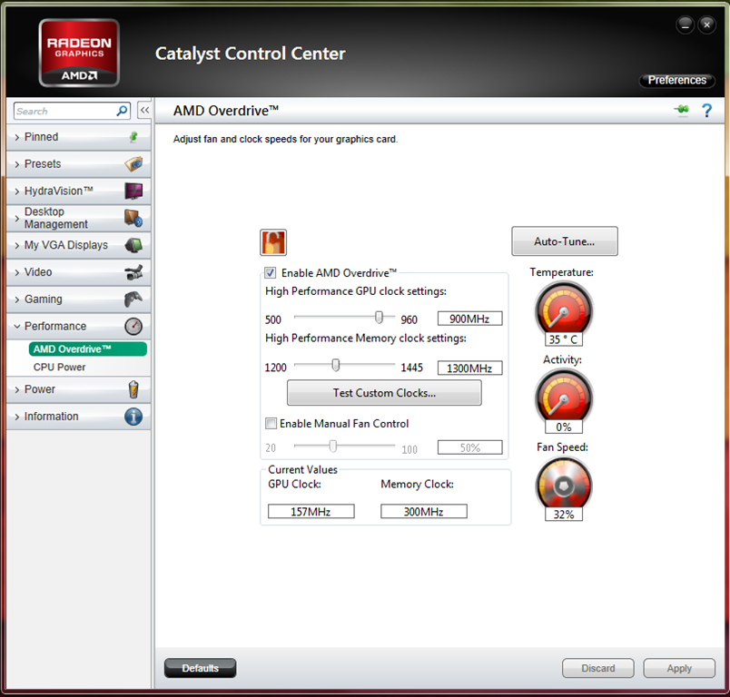Uncheck Enable AMD Overdrive checkbox
Image resolution: width=730 pixels, height=697 pixels.
pos(270,272)
